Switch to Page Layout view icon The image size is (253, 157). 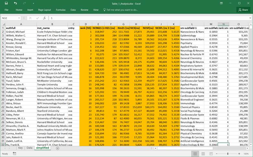point(203,154)
